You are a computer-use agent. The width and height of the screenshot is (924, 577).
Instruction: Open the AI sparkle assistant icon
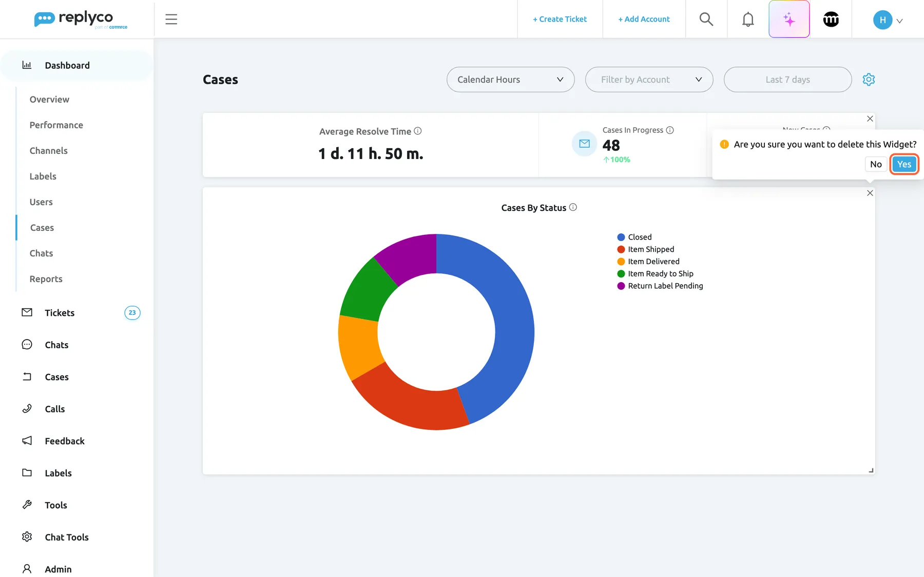point(789,19)
